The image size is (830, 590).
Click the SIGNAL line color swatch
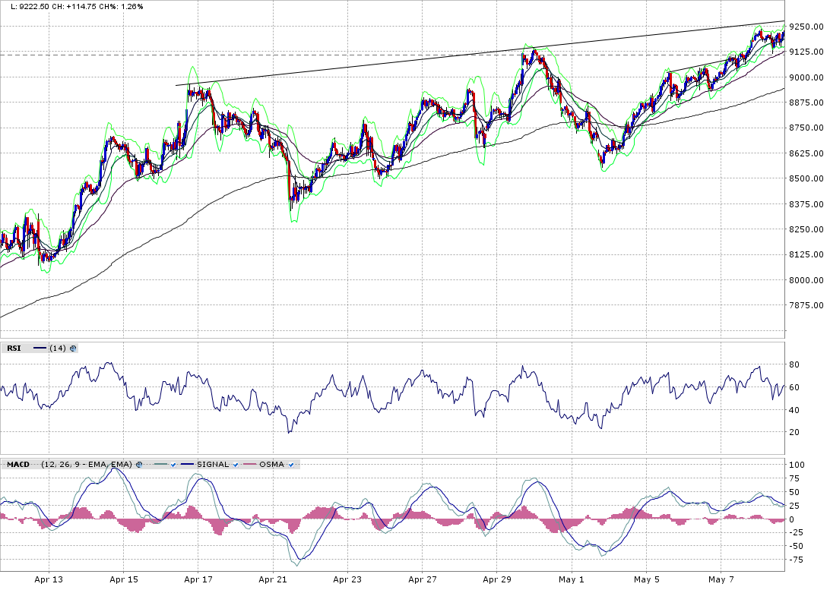tap(187, 464)
